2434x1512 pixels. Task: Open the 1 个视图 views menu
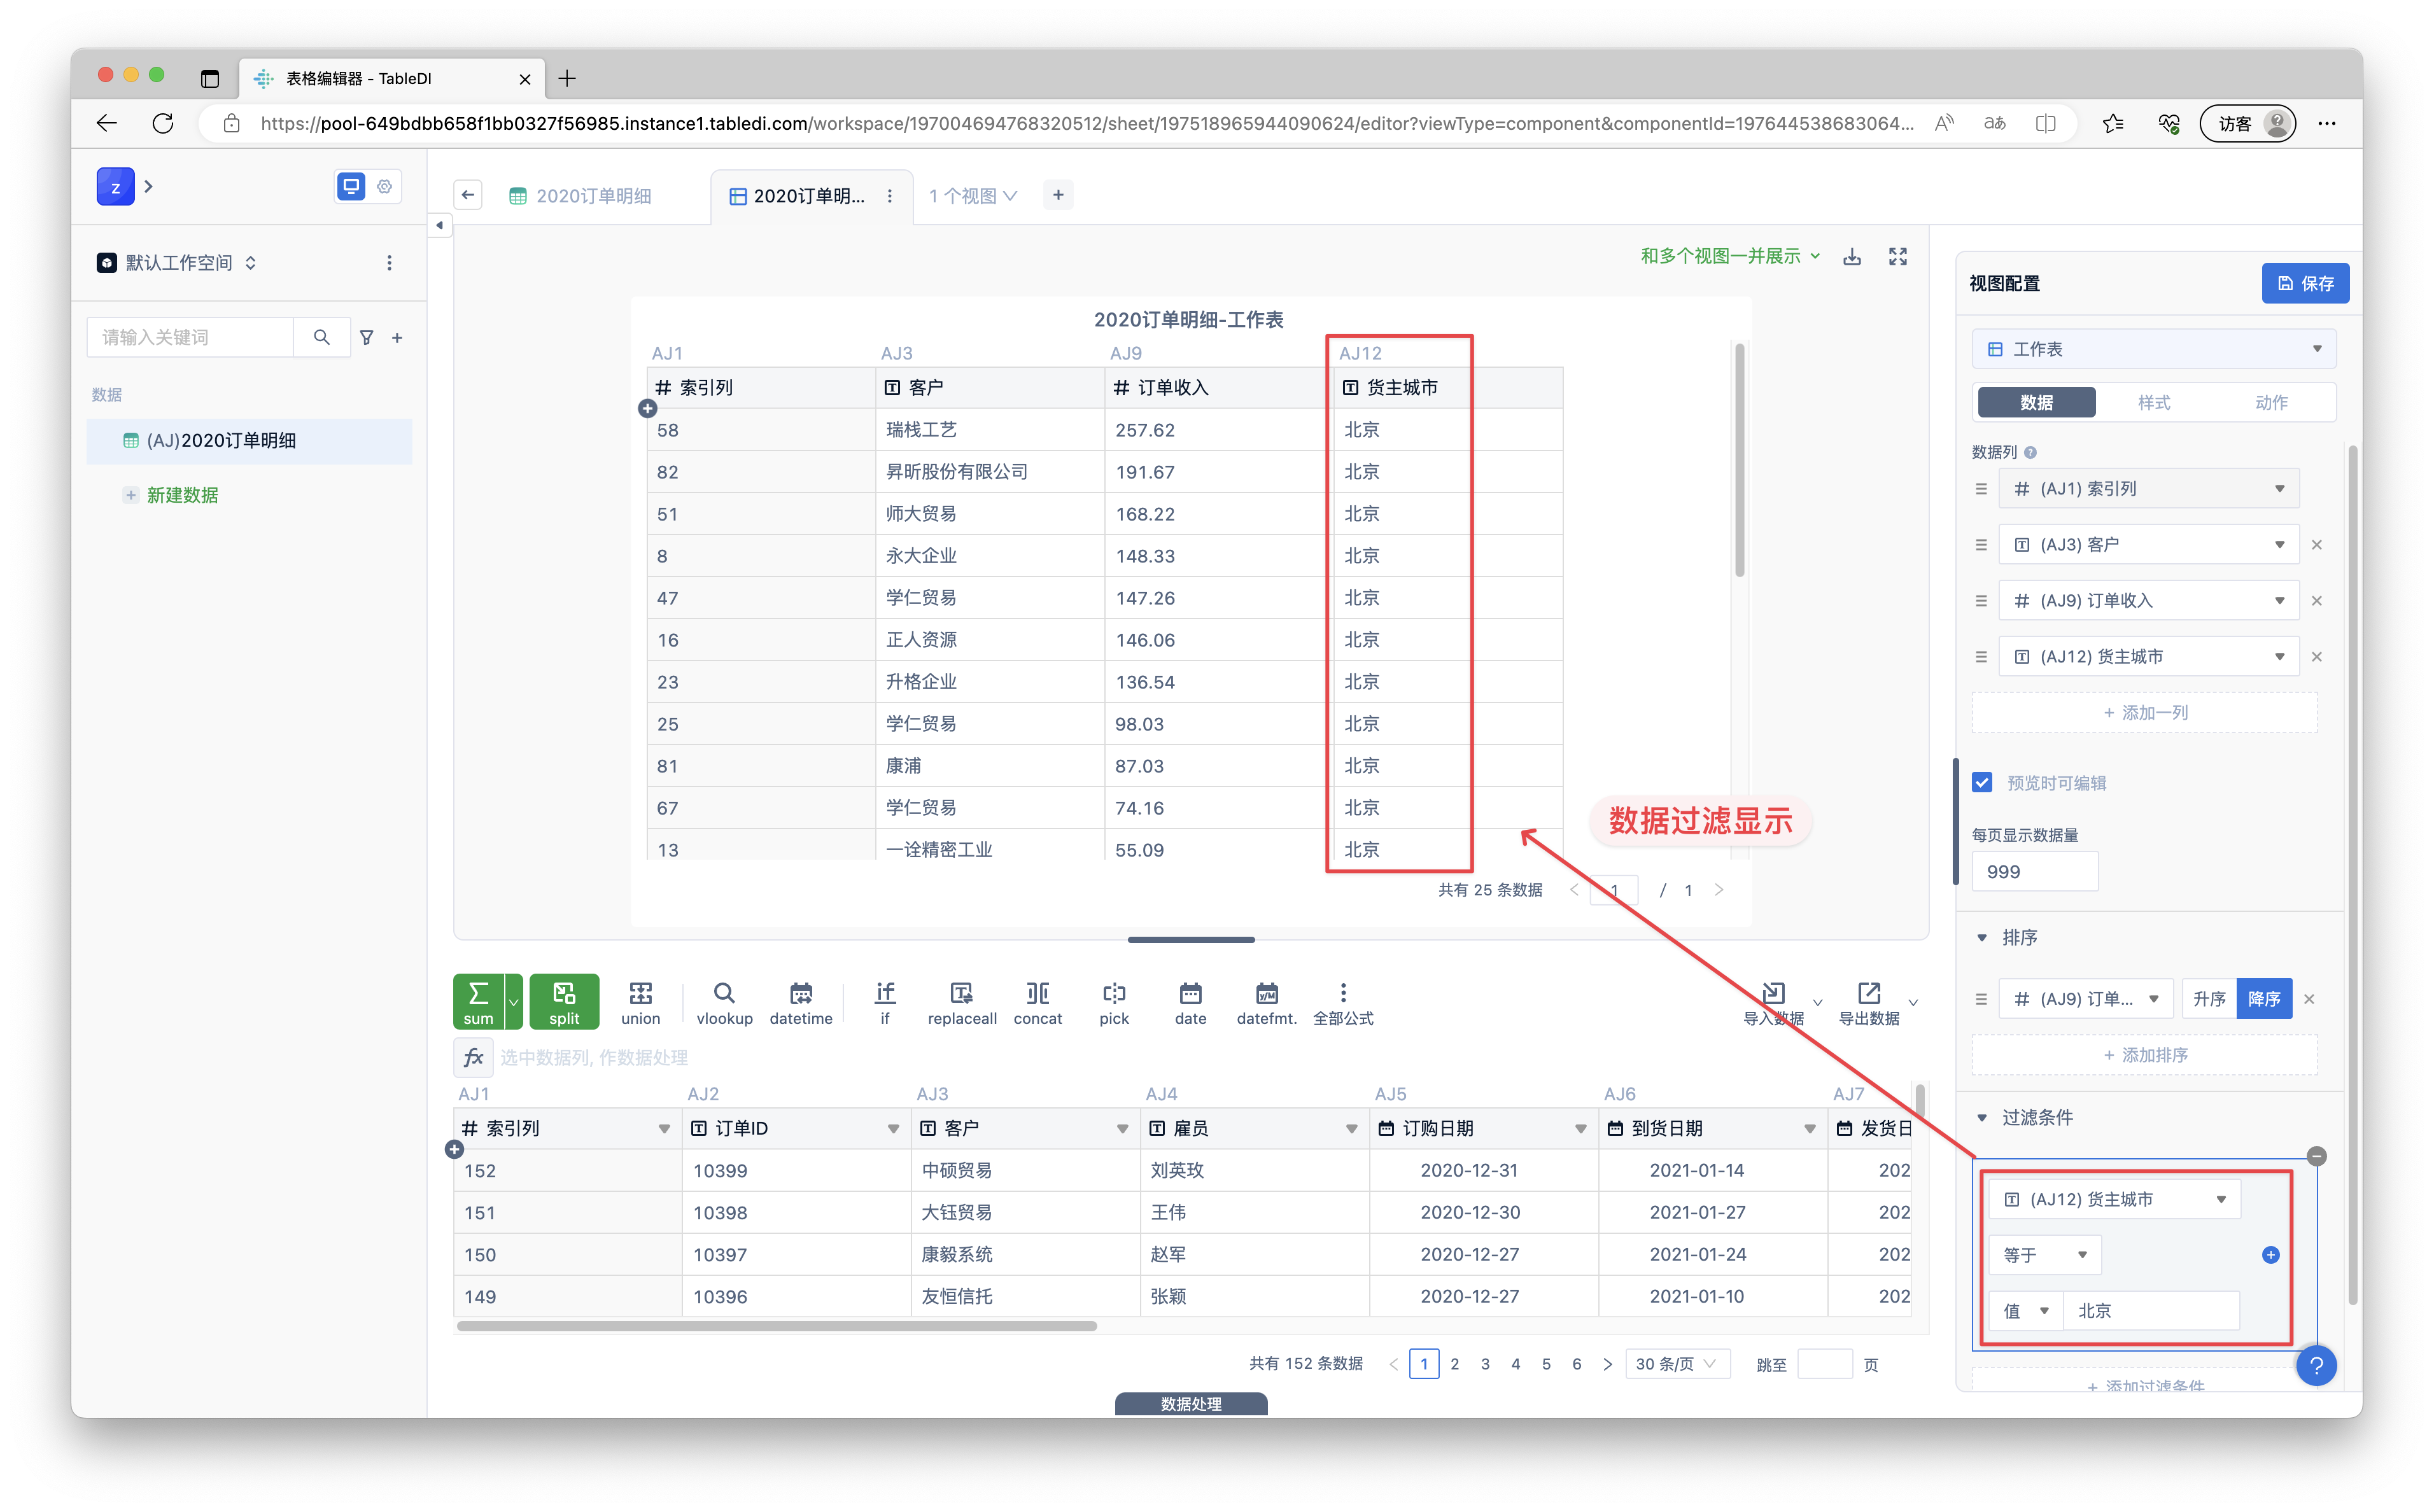972,196
